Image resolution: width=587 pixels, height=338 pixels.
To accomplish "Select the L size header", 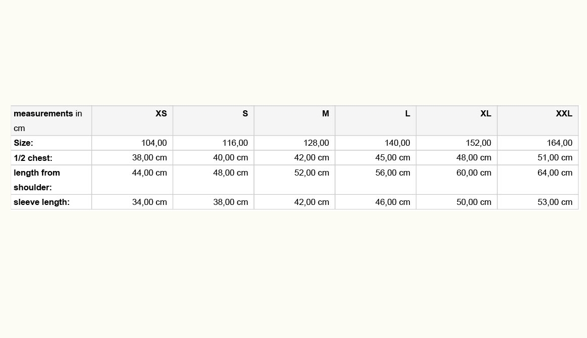I will point(375,120).
